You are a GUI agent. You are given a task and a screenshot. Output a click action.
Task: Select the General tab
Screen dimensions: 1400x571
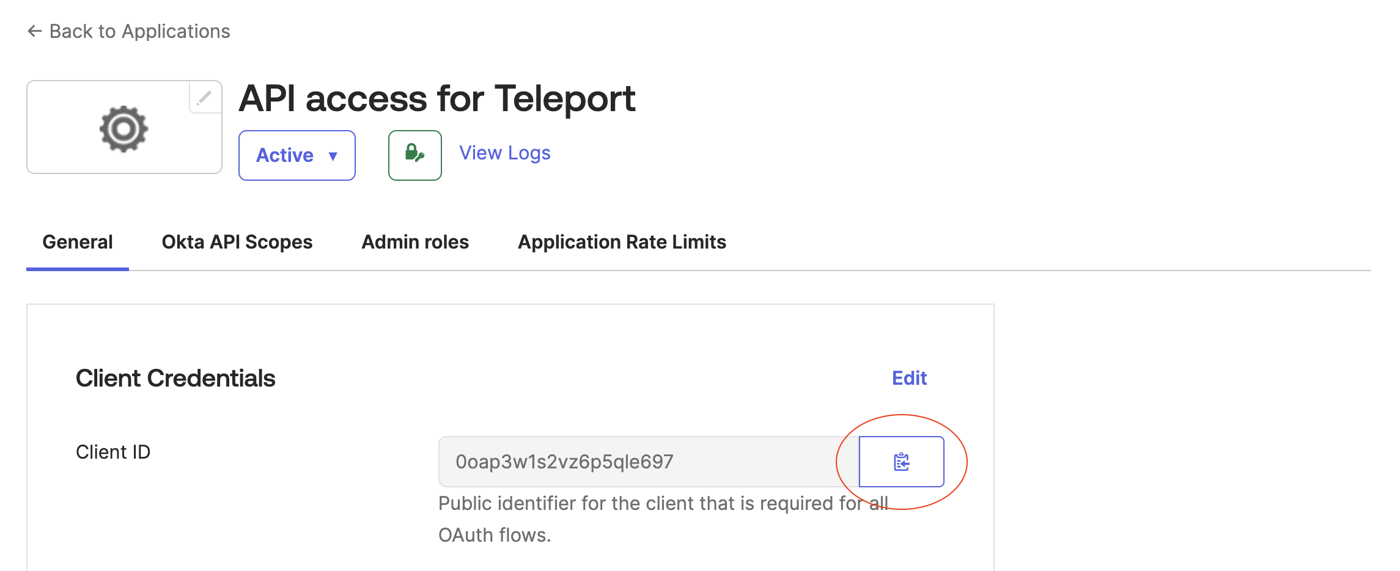pos(78,242)
